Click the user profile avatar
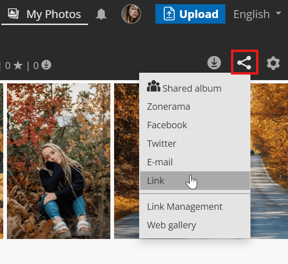 point(131,14)
